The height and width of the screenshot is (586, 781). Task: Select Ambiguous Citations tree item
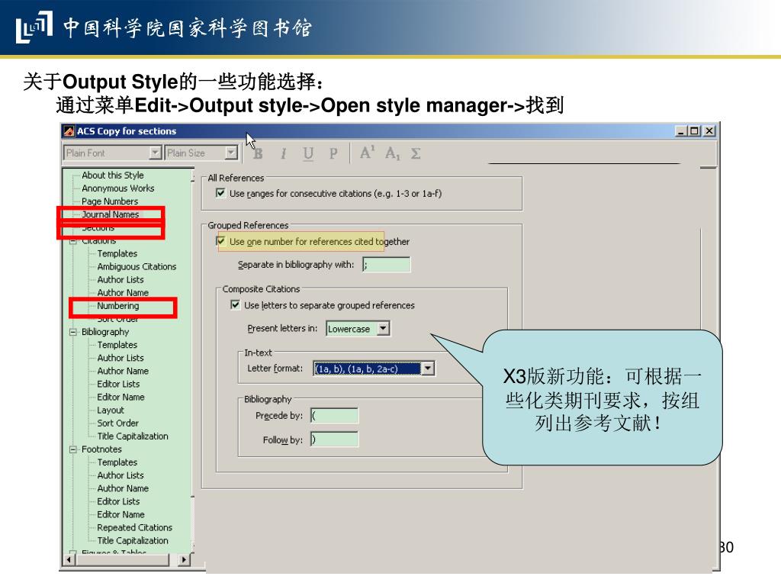[137, 266]
